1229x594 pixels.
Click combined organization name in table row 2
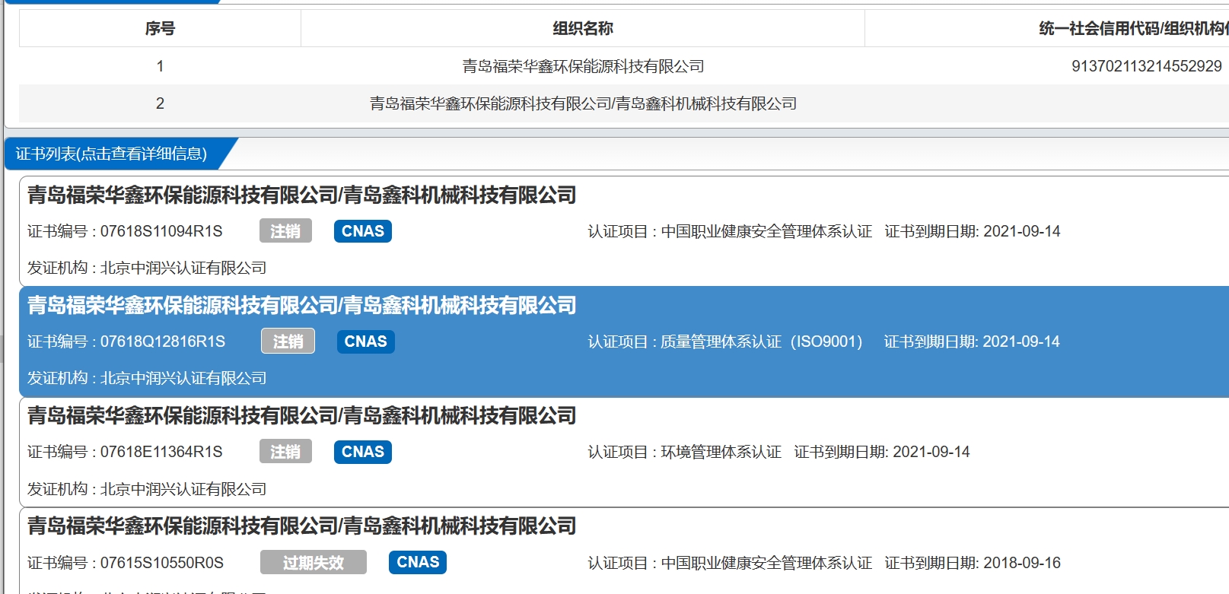coord(583,103)
